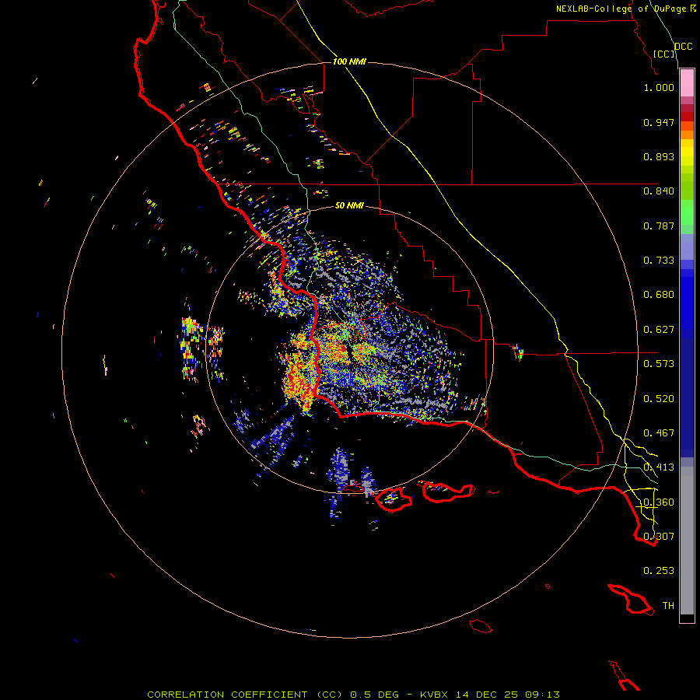Select the 0.253 scale value

[659, 571]
